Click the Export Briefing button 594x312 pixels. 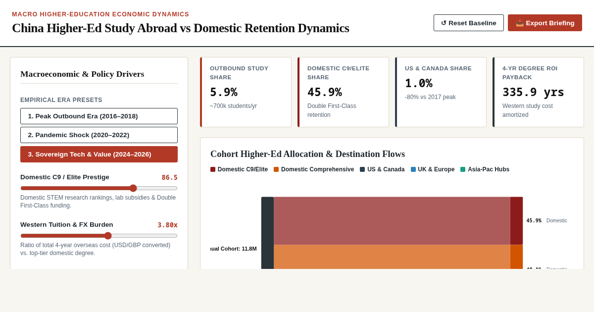coord(545,23)
